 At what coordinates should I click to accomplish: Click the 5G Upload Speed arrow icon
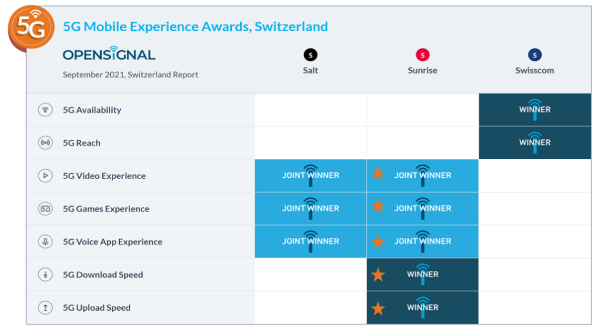(46, 308)
